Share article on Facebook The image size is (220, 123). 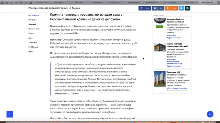(x=141, y=8)
